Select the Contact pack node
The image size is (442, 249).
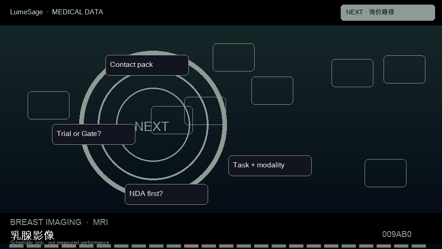pos(147,65)
